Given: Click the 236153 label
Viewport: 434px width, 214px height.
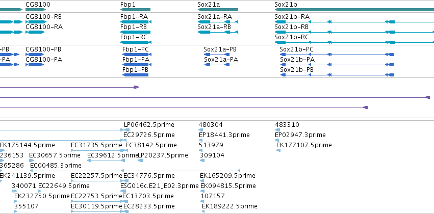Looking at the screenshot, I should pyautogui.click(x=12, y=155).
